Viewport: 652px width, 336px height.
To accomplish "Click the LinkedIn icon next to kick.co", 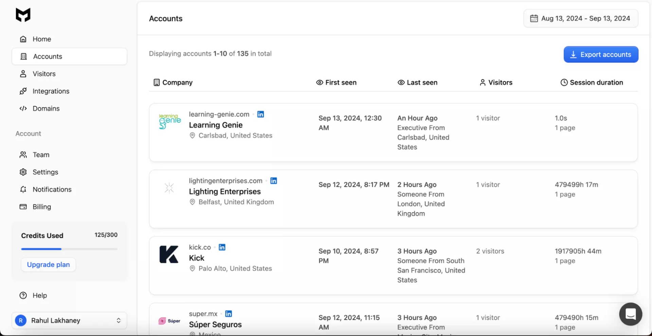I will pyautogui.click(x=222, y=247).
